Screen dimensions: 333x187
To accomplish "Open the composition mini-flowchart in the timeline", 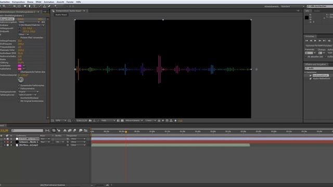I will [x=47, y=130].
